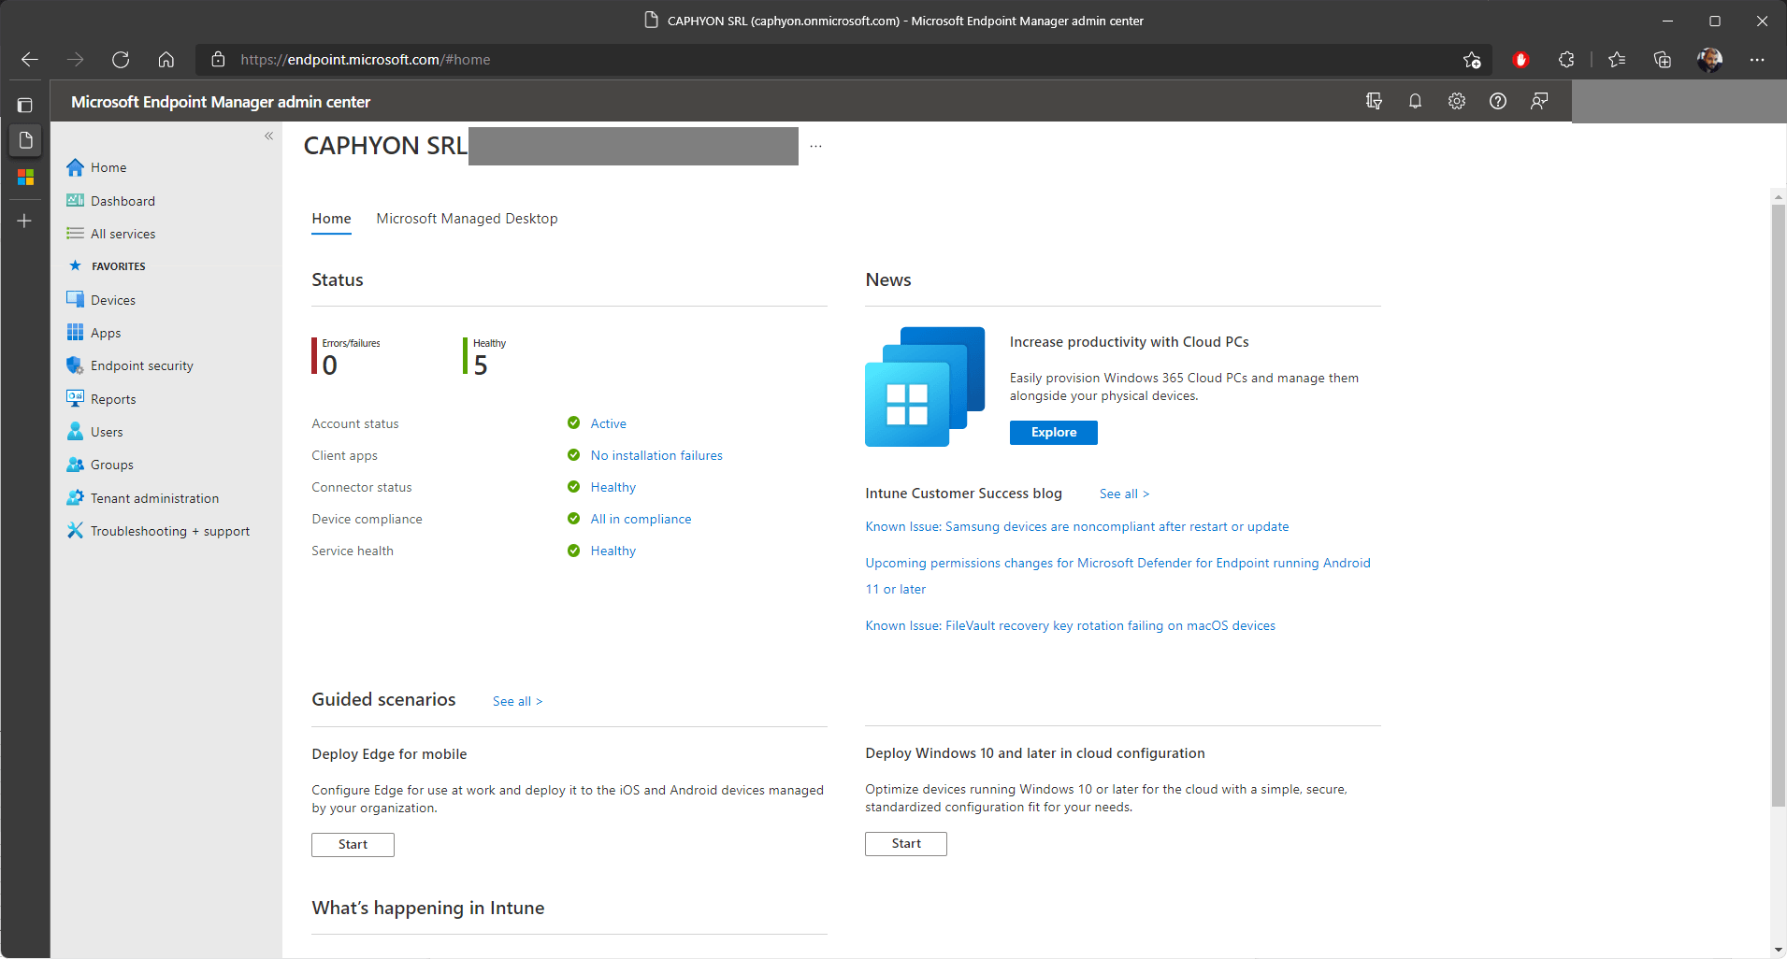Open portal settings gear
Viewport: 1787px width, 959px height.
tap(1456, 101)
